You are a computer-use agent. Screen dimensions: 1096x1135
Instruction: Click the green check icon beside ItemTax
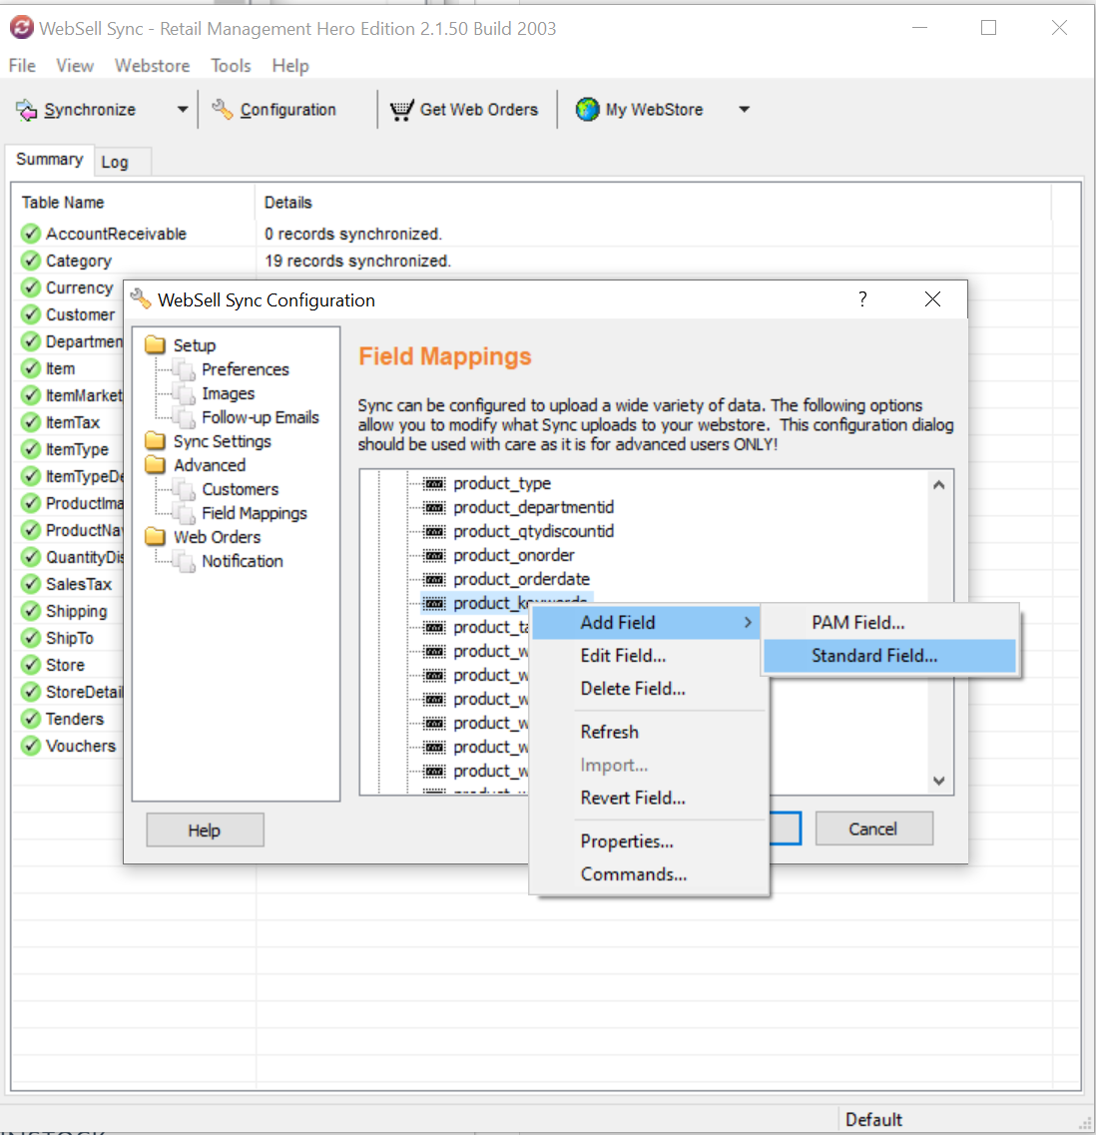(30, 422)
